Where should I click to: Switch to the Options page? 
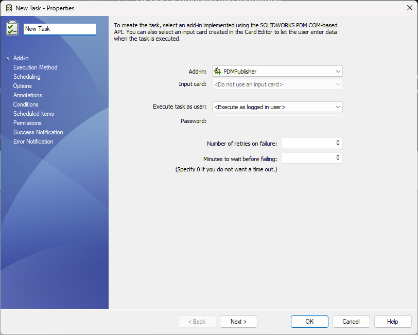(23, 86)
